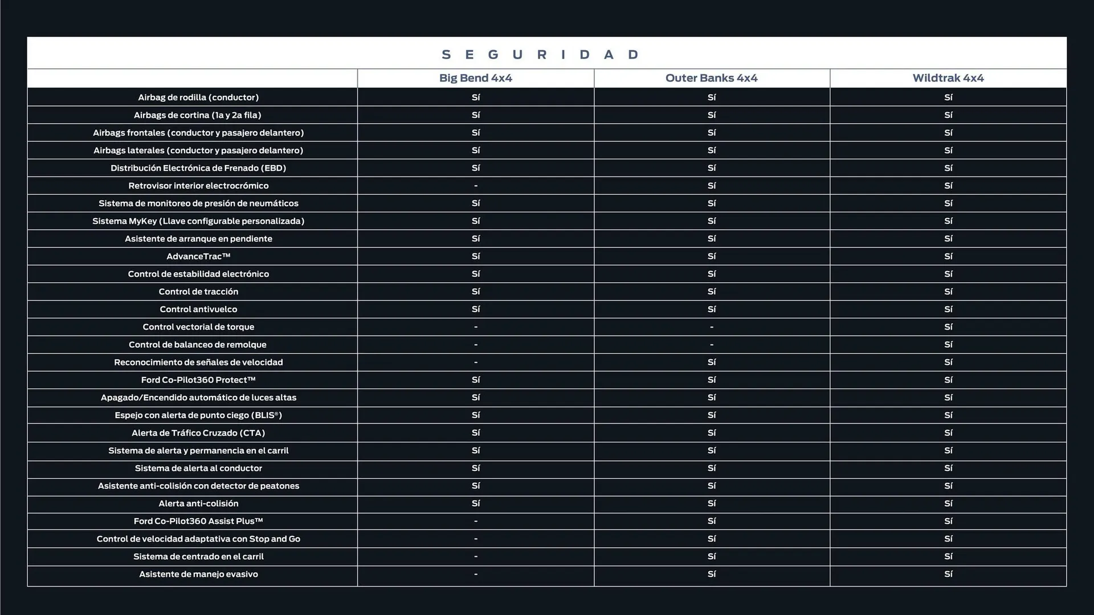Click Big Bend dash for Sistema de centrado
This screenshot has width=1094, height=615.
(x=476, y=556)
